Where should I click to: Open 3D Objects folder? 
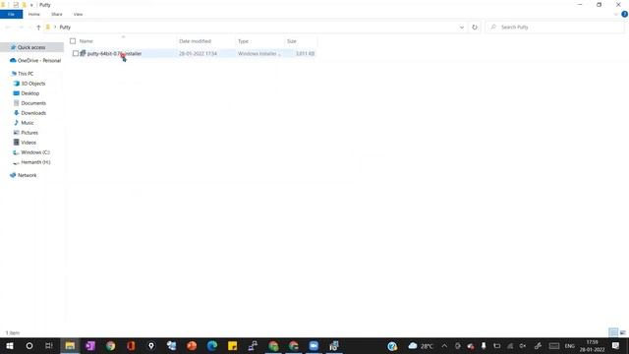pos(32,84)
